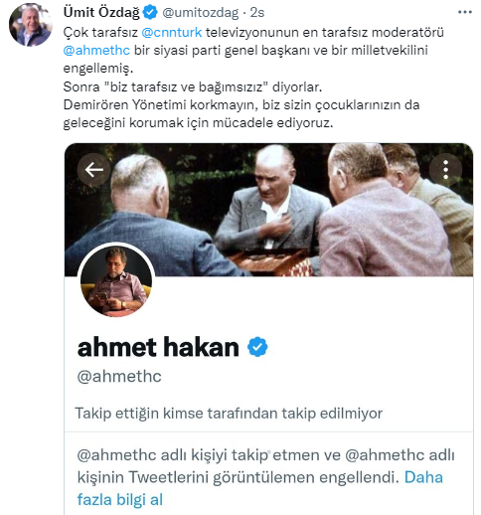The image size is (481, 515).
Task: Click the back arrow on embedded profile
Action: click(x=94, y=170)
